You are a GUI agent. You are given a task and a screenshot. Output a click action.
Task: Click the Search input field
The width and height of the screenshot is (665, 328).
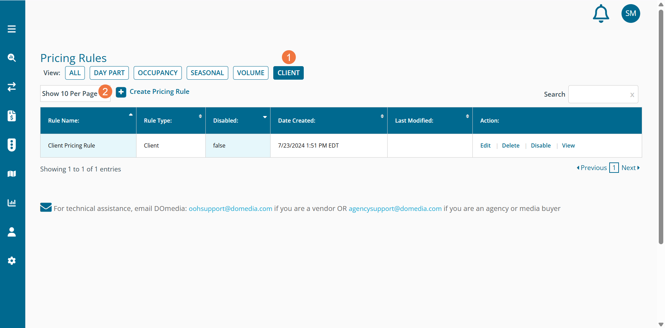point(599,94)
